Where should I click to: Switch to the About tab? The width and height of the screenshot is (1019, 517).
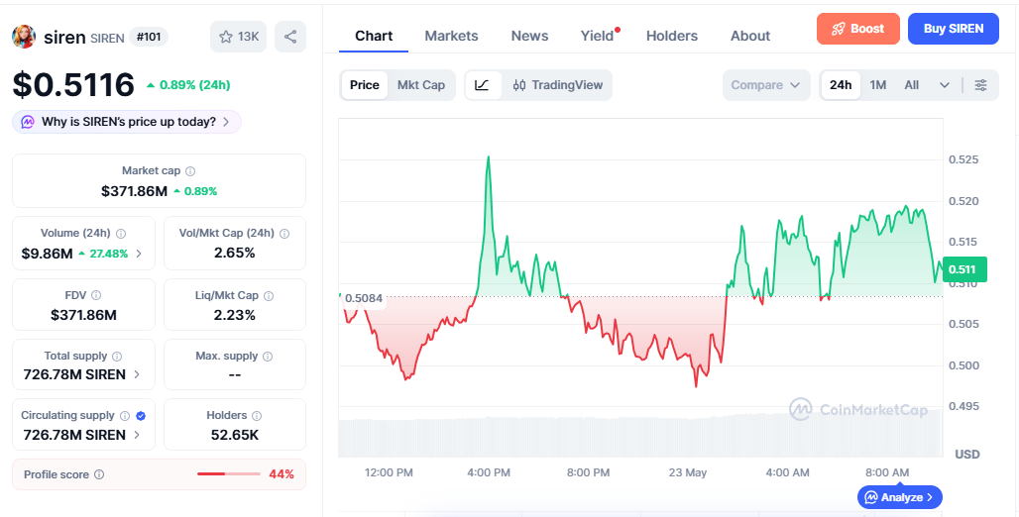coord(750,36)
